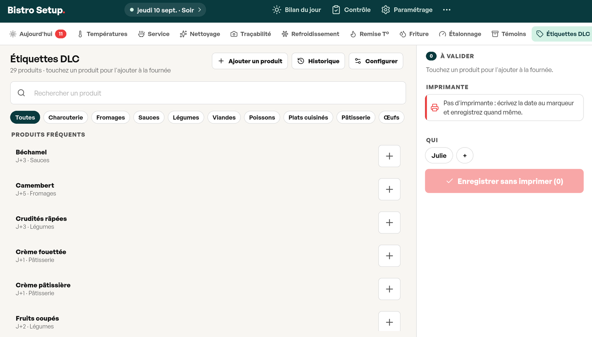Switch to Traçabilité tab
The width and height of the screenshot is (592, 337).
(x=251, y=34)
